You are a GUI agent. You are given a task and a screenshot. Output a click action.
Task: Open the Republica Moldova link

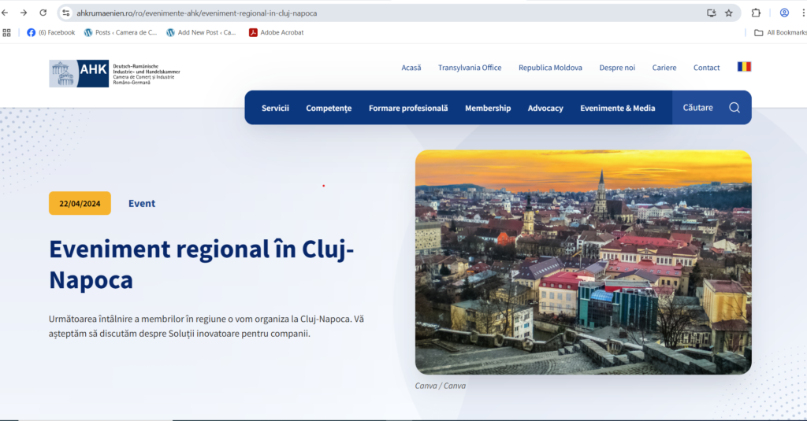pos(550,68)
